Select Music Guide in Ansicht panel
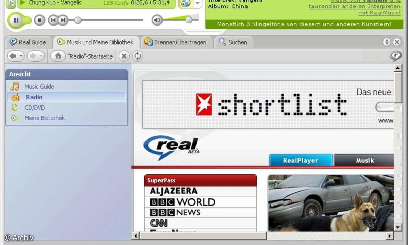The image size is (408, 245). (x=39, y=87)
